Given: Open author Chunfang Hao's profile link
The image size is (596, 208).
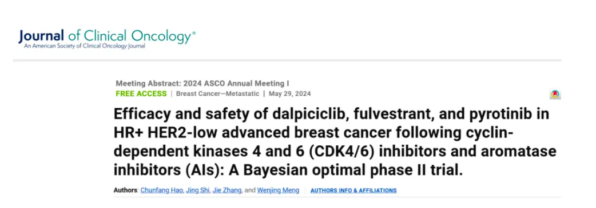Looking at the screenshot, I should pyautogui.click(x=162, y=190).
